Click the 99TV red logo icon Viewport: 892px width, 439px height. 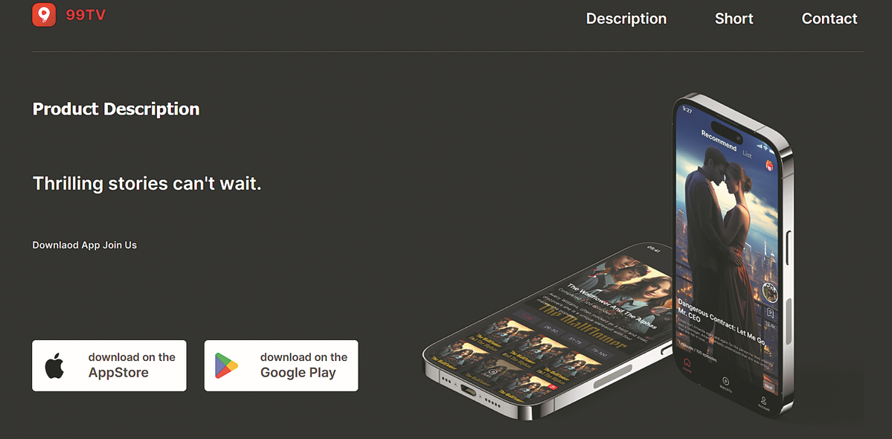pos(44,15)
